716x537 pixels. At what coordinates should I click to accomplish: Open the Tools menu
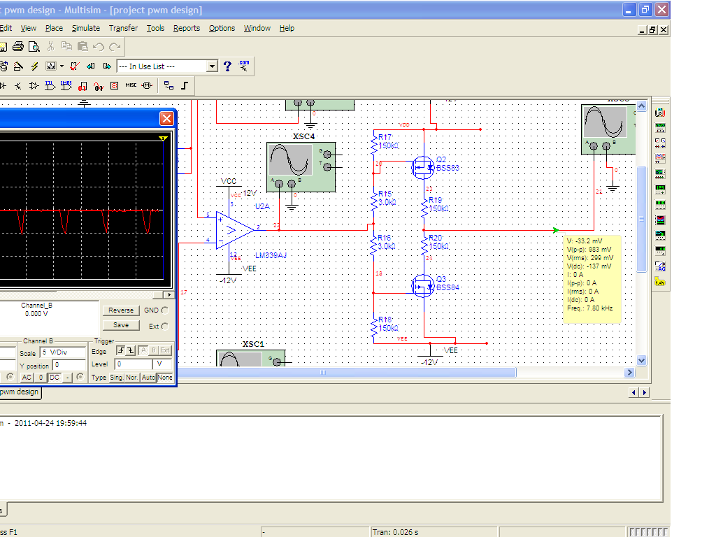pyautogui.click(x=155, y=28)
